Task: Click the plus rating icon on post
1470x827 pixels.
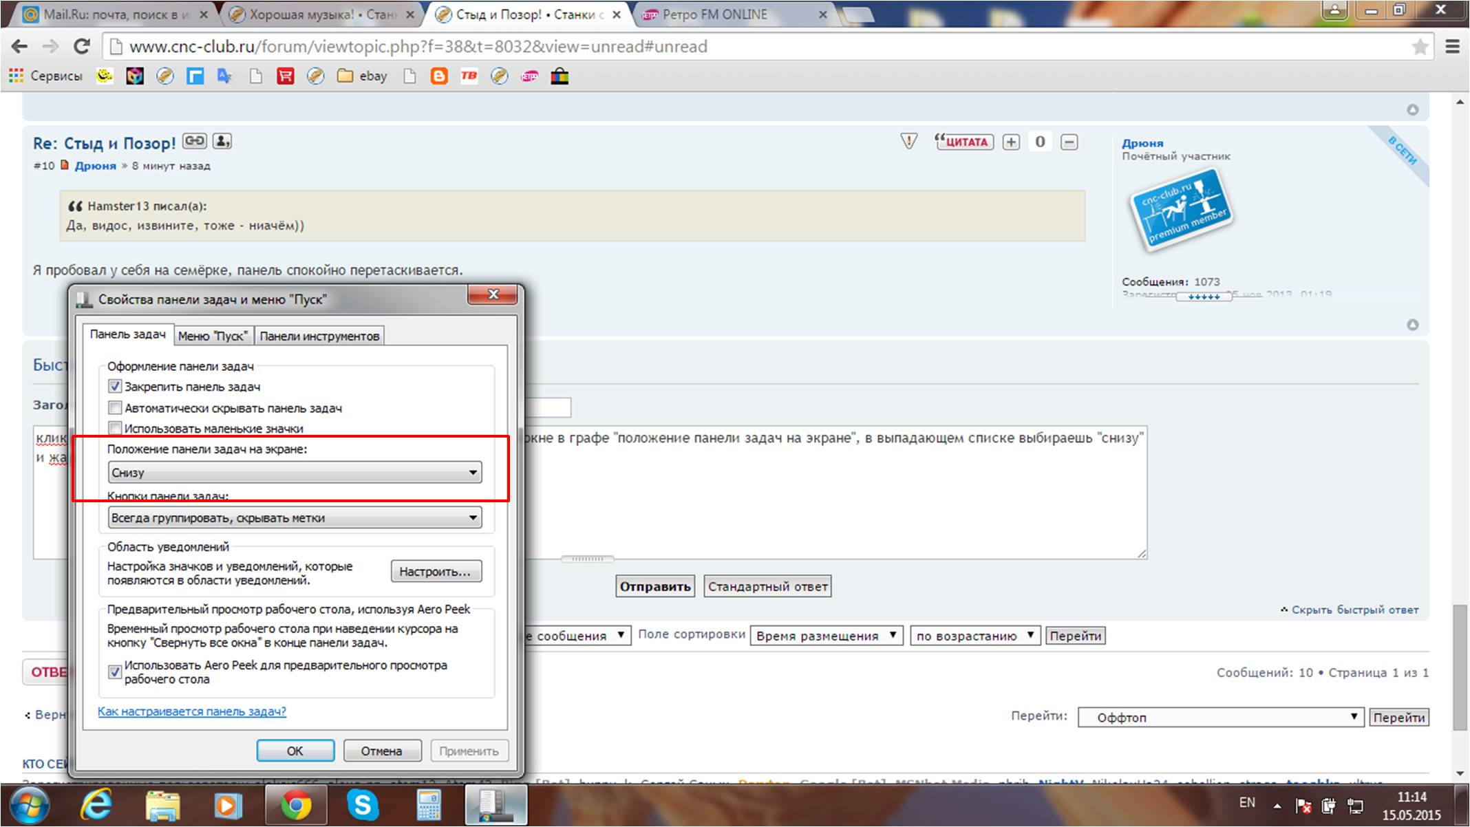Action: 1010,142
